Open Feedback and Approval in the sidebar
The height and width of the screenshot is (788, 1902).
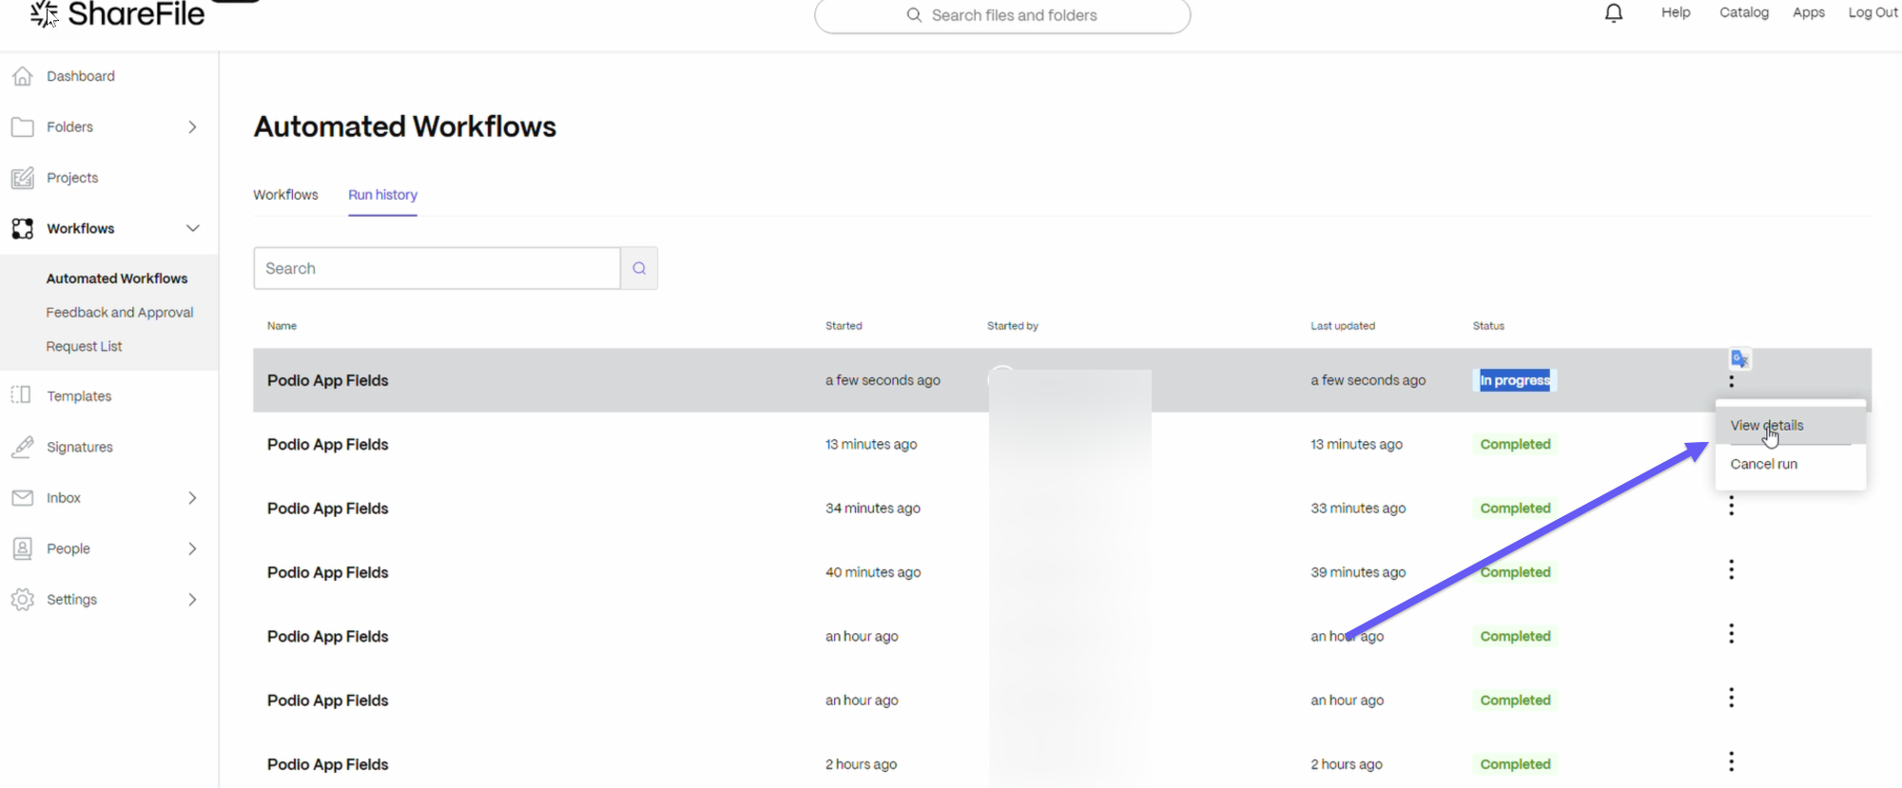(x=120, y=313)
